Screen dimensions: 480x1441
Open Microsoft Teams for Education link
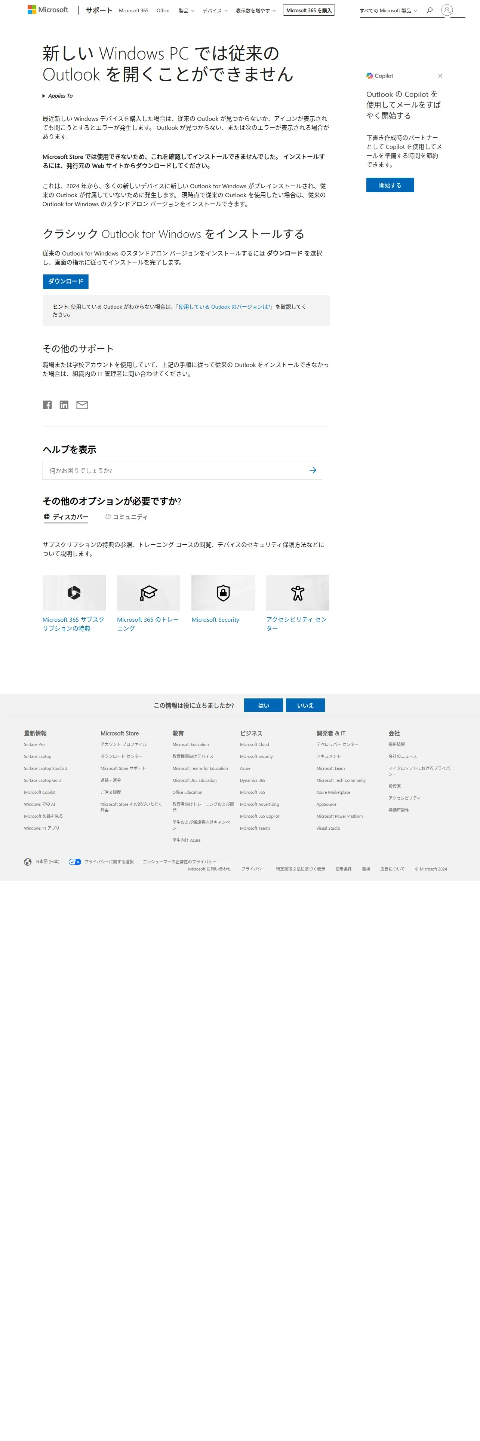pyautogui.click(x=200, y=769)
